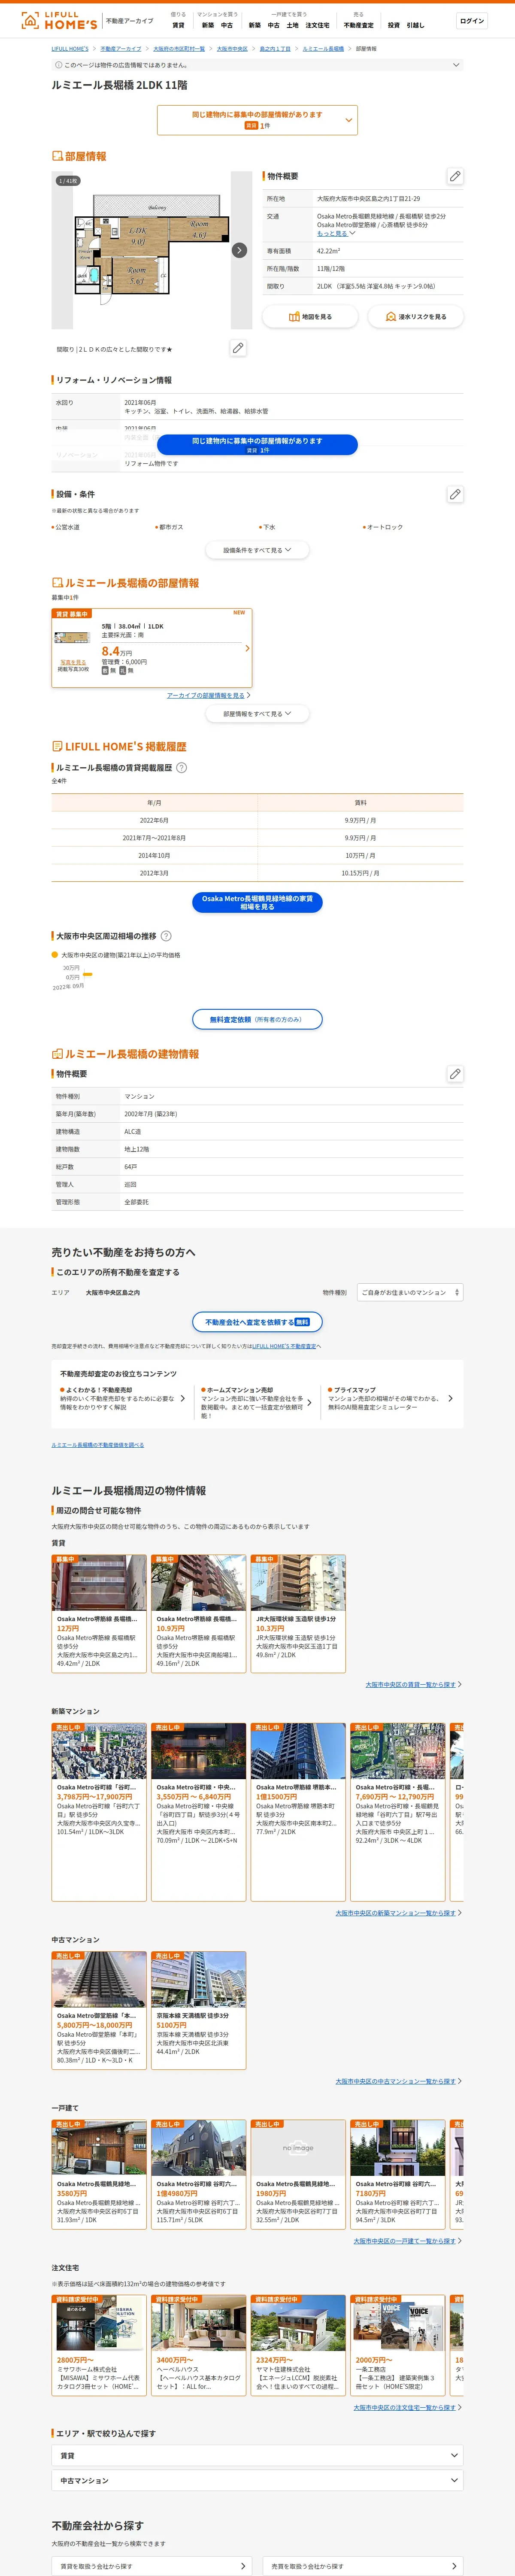The image size is (515, 2576).
Task: Help icon beside 賃貸掲載履歴
Action: tap(181, 768)
